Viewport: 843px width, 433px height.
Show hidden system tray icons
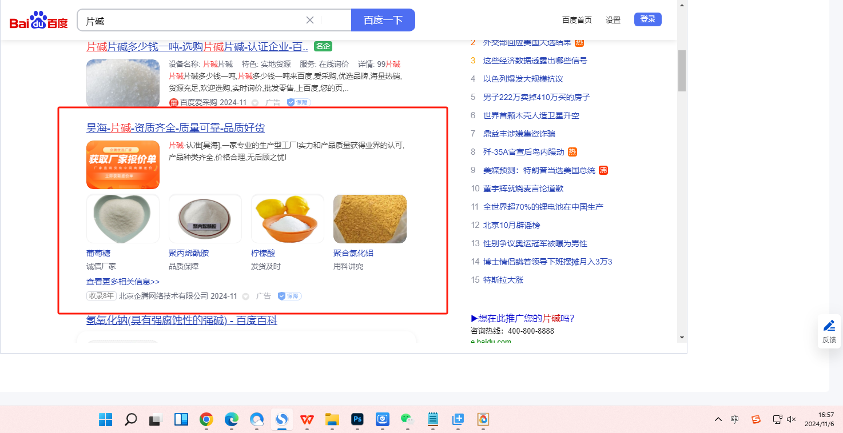(x=718, y=420)
